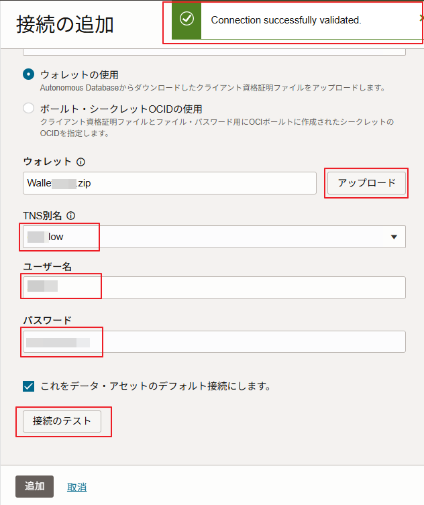This screenshot has width=424, height=505.
Task: Click the Autonomous Database wallet description text
Action: (213, 88)
